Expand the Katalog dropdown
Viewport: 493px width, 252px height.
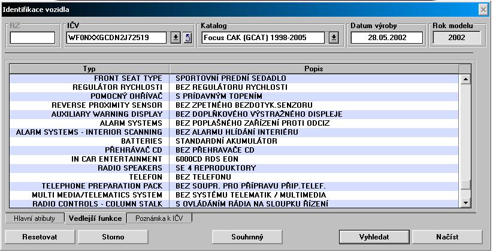click(334, 38)
